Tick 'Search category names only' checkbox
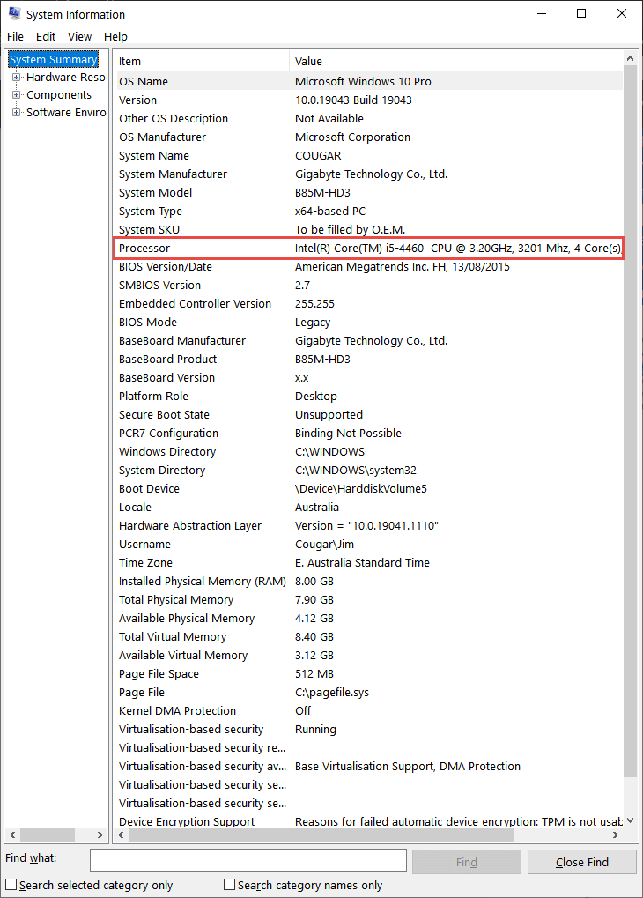The height and width of the screenshot is (898, 643). 230,885
